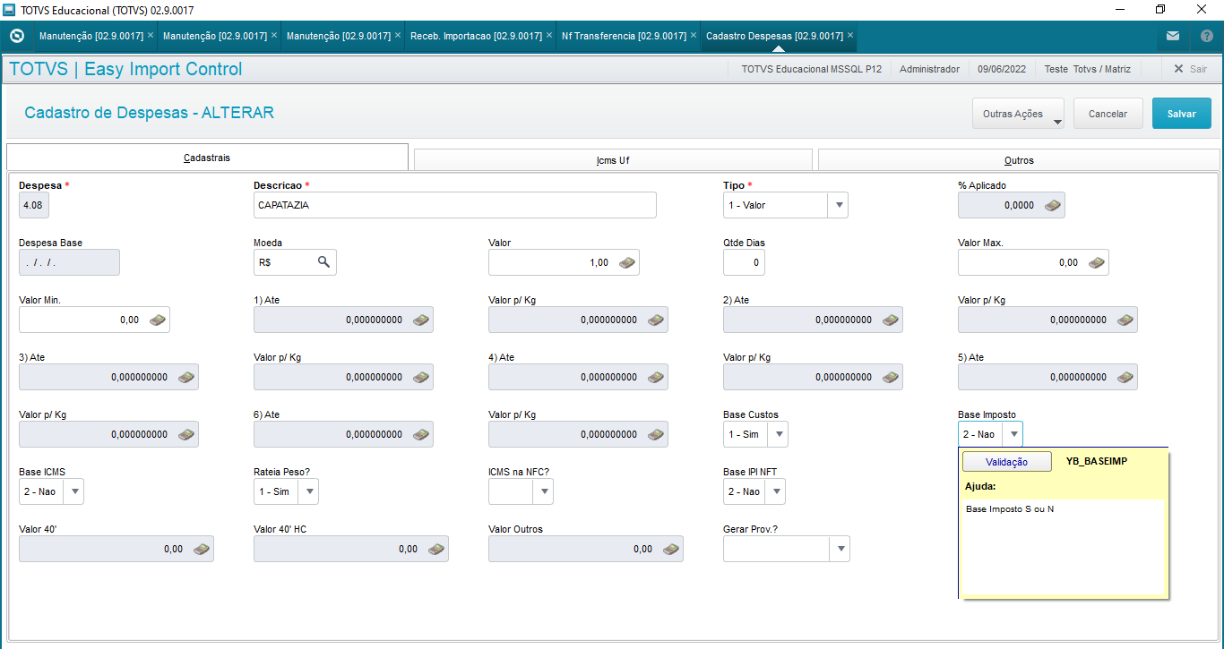Open the calculator icon in Valor Outros
Screen dimensions: 1224x649
tap(670, 549)
